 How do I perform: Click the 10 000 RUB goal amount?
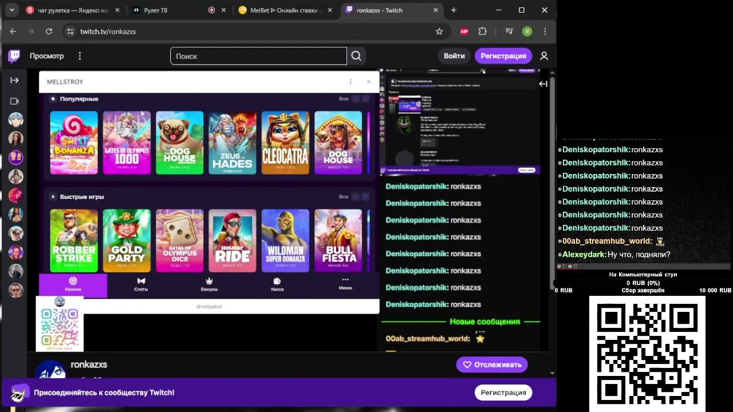click(x=715, y=291)
